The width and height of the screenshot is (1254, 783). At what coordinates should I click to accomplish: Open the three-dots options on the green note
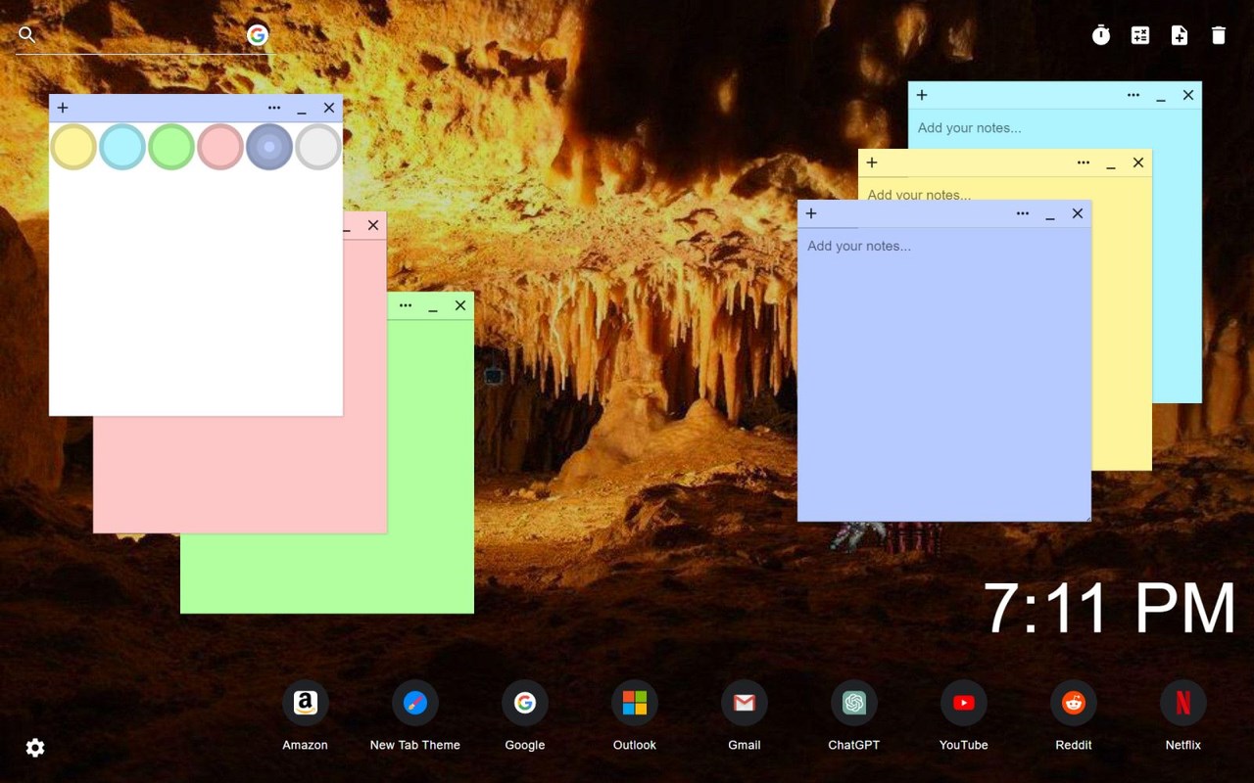click(x=406, y=305)
